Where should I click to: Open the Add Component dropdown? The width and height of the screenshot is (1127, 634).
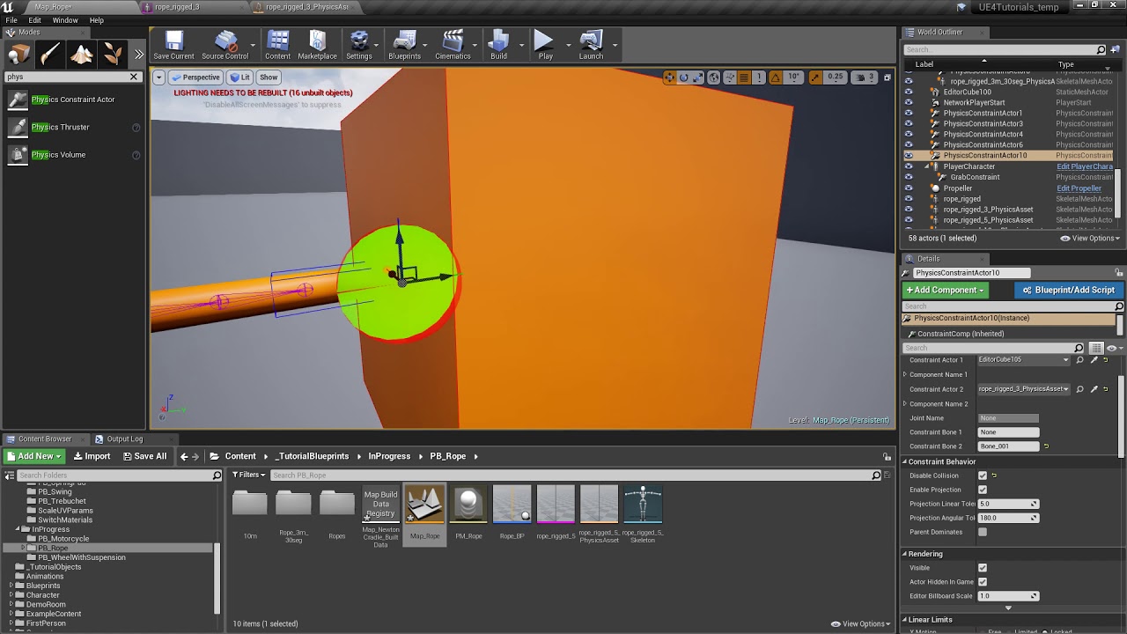[945, 290]
